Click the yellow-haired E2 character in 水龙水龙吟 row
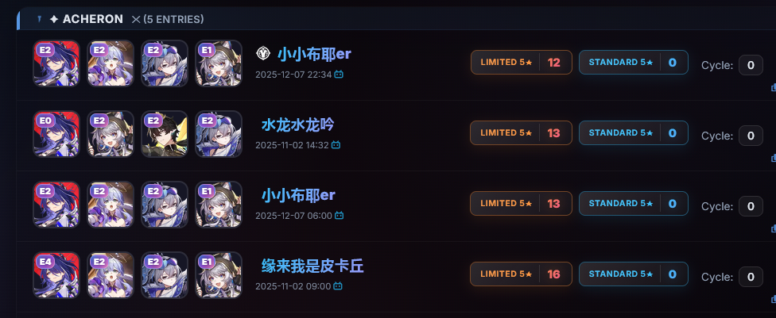The image size is (776, 318). [x=165, y=134]
